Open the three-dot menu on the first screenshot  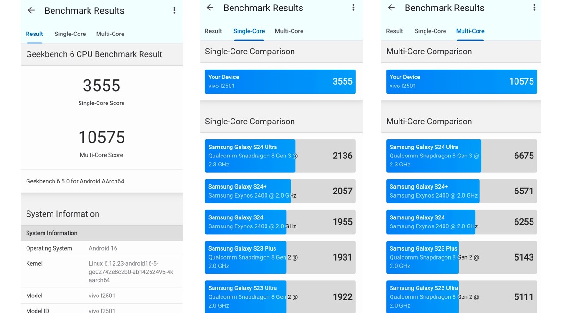[x=174, y=9]
